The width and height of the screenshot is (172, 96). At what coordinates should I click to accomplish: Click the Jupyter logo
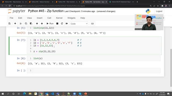17,11
